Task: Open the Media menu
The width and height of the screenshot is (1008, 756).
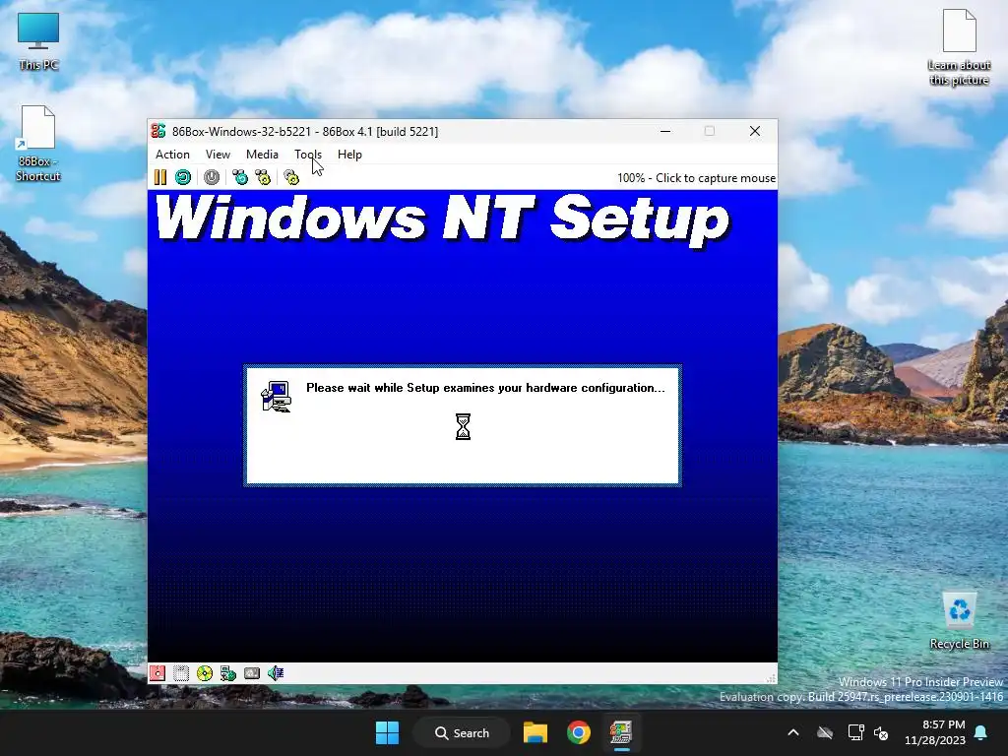Action: click(x=262, y=155)
